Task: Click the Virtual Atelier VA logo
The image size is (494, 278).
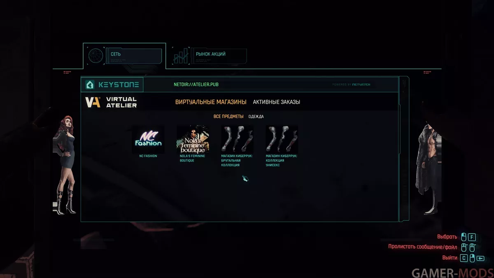Action: pyautogui.click(x=93, y=102)
